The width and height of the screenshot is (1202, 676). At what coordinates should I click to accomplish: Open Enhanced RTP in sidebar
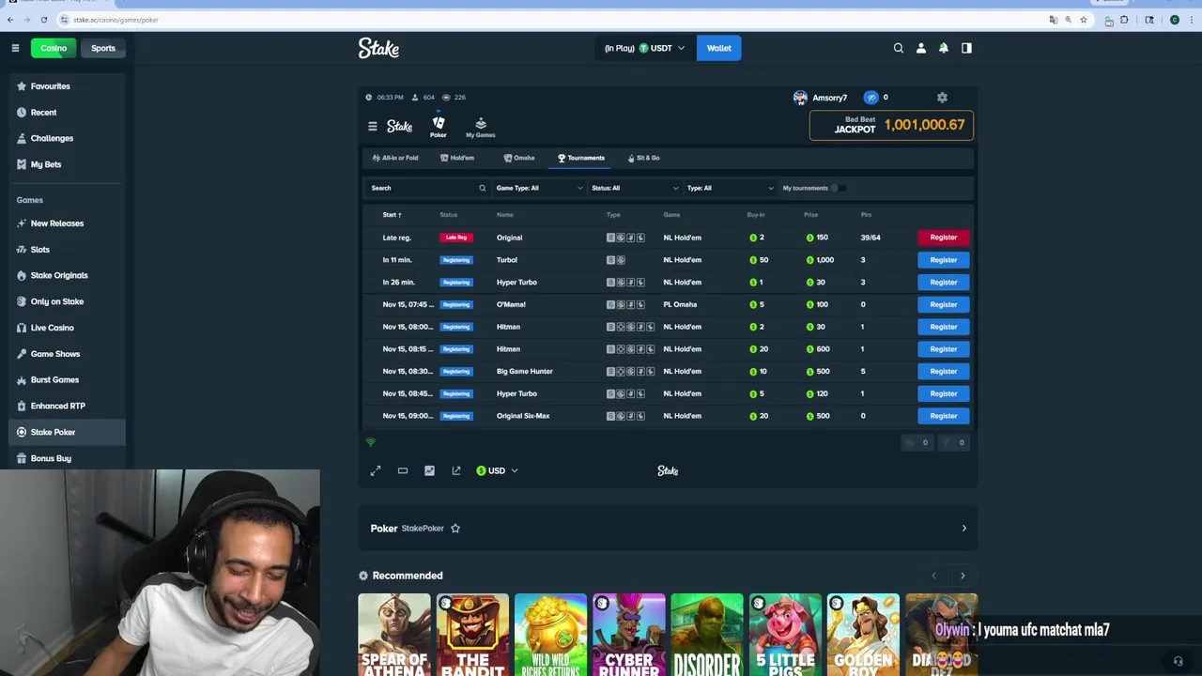(66, 406)
